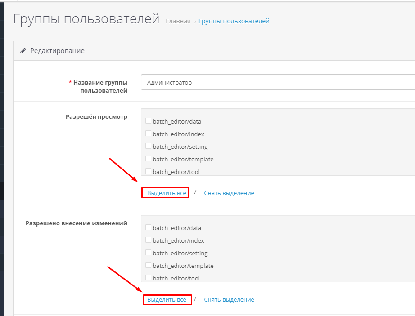The height and width of the screenshot is (316, 415).
Task: Tick batch_editor/setting under Разрешено внесение изменений
Action: pos(148,253)
